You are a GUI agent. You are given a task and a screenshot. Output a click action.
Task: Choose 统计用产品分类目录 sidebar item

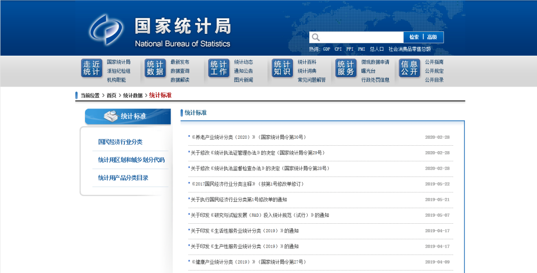click(123, 178)
